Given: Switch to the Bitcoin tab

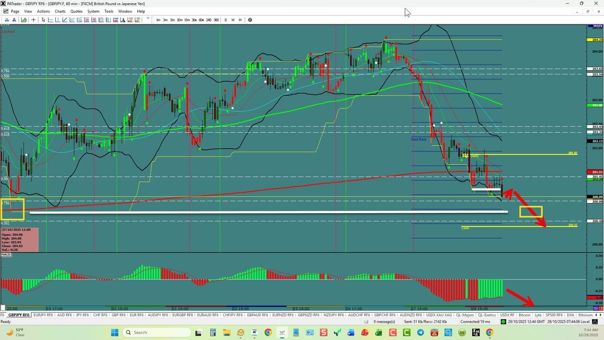Looking at the screenshot, I should pyautogui.click(x=524, y=315).
